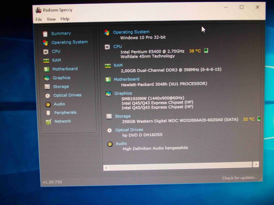Click the Optical Drives disc icon in summary pane
The width and height of the screenshot is (274, 205).
[x=109, y=130]
